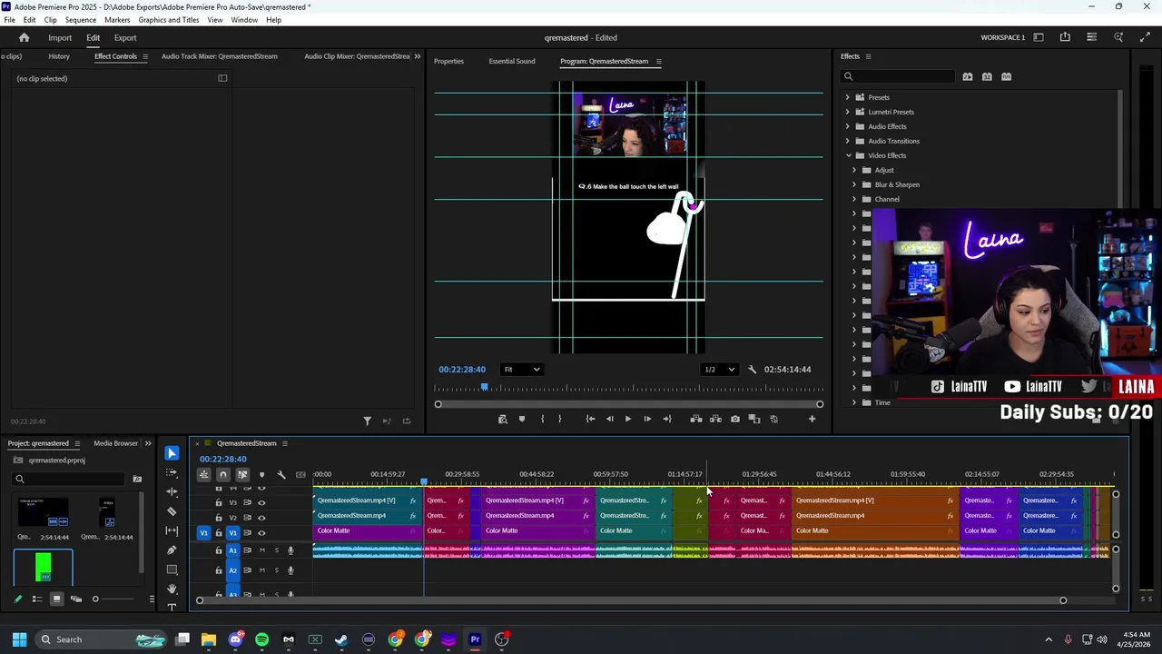The height and width of the screenshot is (654, 1162).
Task: Click Accelerated Effects filter in Effects panel
Action: coord(968,76)
